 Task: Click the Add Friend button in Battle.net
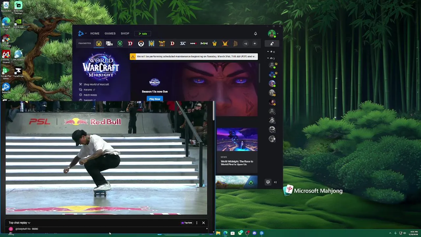(272, 43)
